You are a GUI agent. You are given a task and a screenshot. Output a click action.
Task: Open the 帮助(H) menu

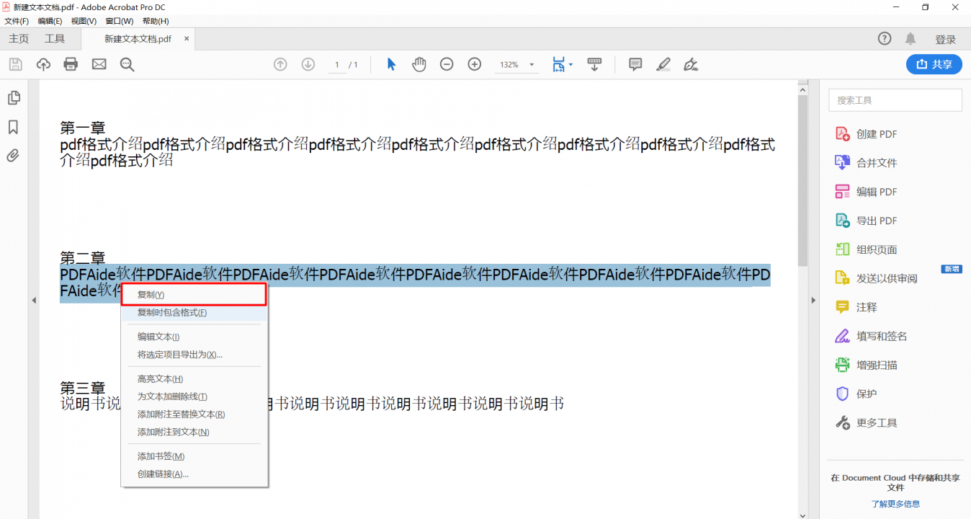(155, 21)
